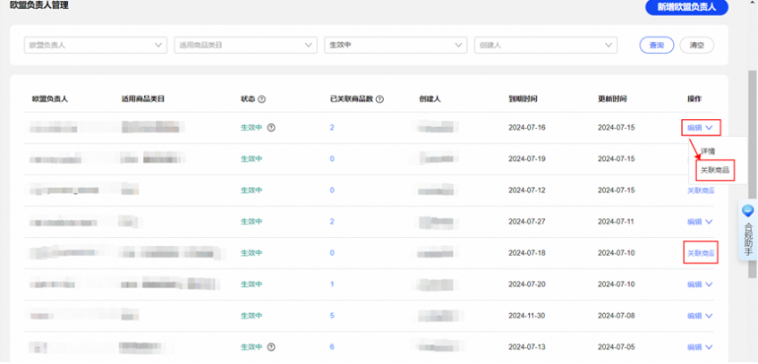Click the 创建人 column header
758x364 pixels.
[430, 99]
